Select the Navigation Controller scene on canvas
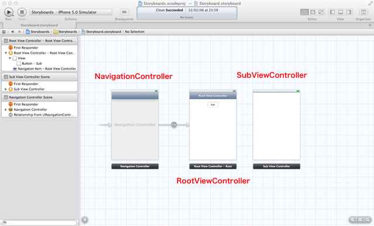374x226 pixels. click(x=135, y=125)
